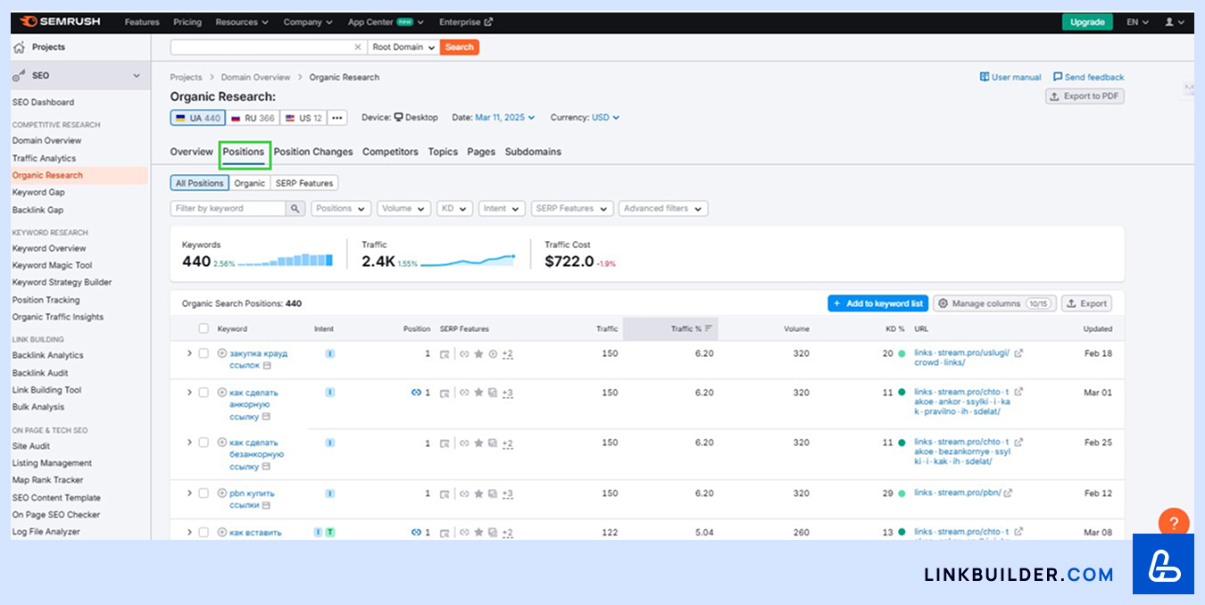The width and height of the screenshot is (1205, 605).
Task: Check the закупка крауд ссылок row checkbox
Action: 204,353
